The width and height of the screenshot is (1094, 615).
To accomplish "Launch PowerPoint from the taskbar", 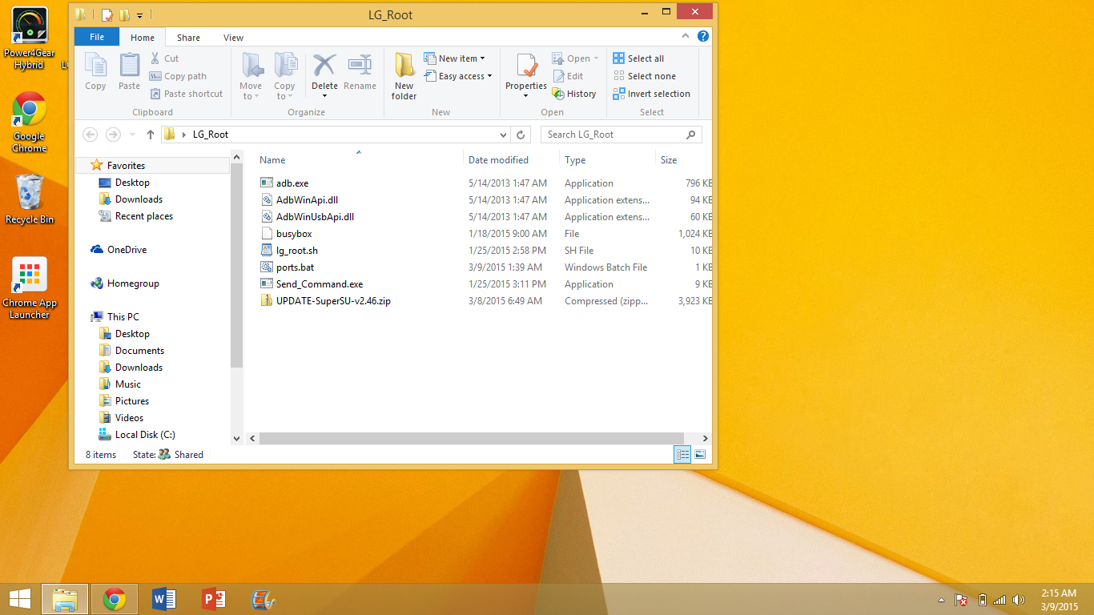I will (x=214, y=599).
